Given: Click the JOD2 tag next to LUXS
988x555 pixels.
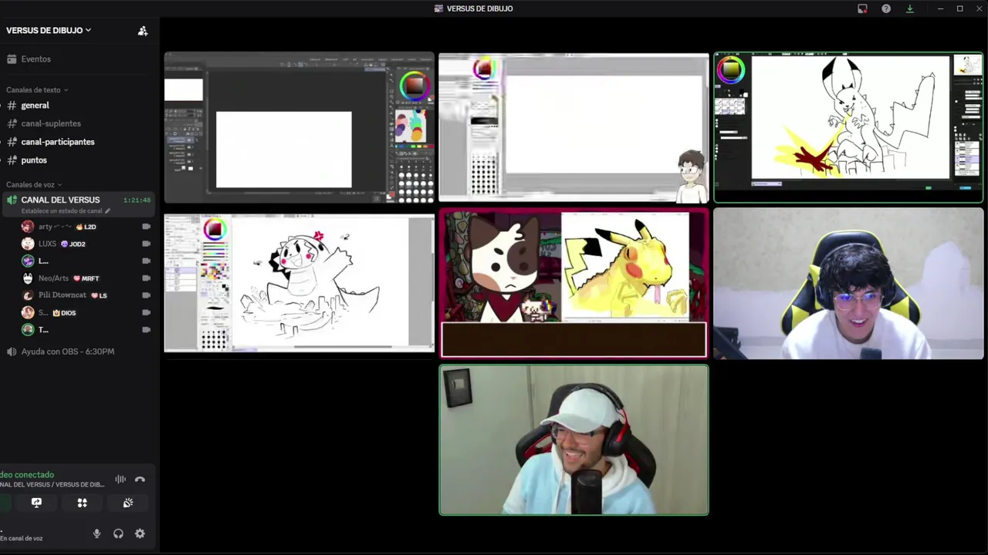Looking at the screenshot, I should coord(73,244).
